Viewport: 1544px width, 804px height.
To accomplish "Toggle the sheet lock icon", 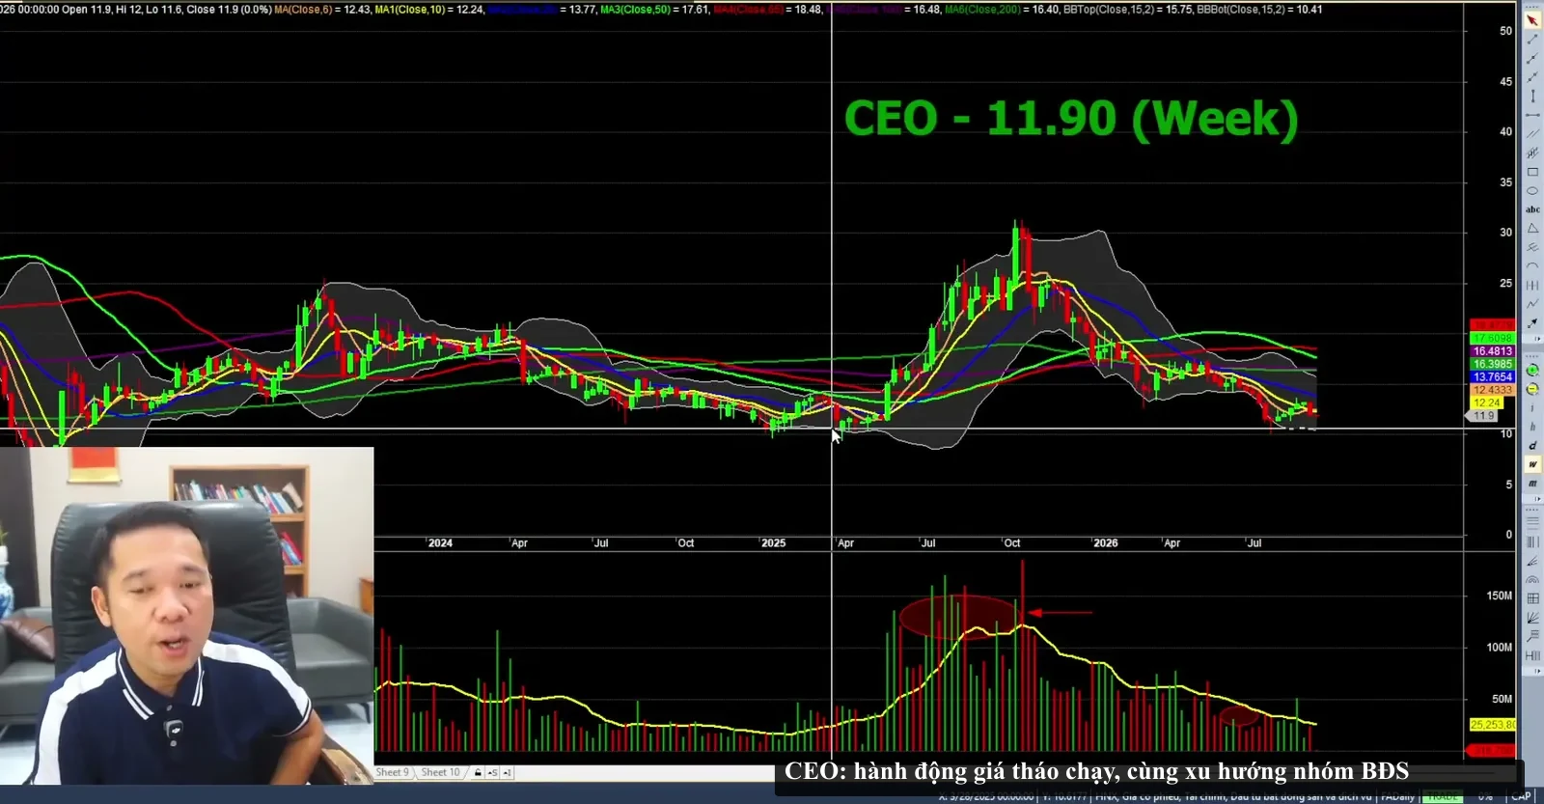I will click(478, 772).
